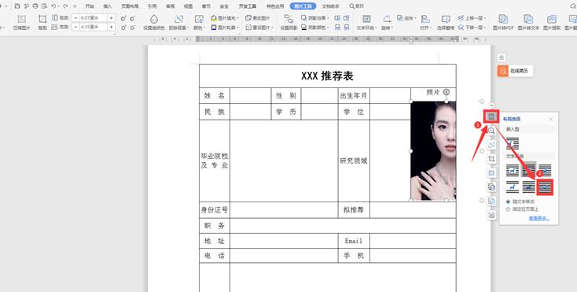This screenshot has width=577, height=292.
Task: Decrease picture width with minus button
Action: (75, 27)
